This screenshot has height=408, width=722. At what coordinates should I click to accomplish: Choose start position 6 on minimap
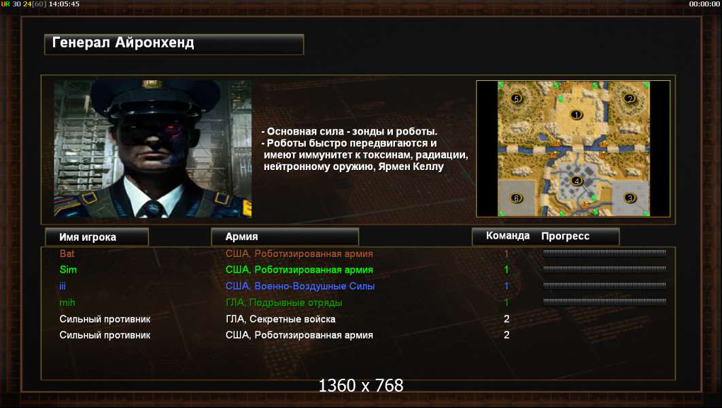click(x=516, y=198)
